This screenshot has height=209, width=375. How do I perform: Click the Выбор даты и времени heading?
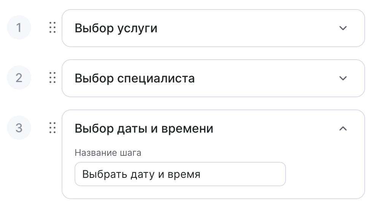[144, 128]
